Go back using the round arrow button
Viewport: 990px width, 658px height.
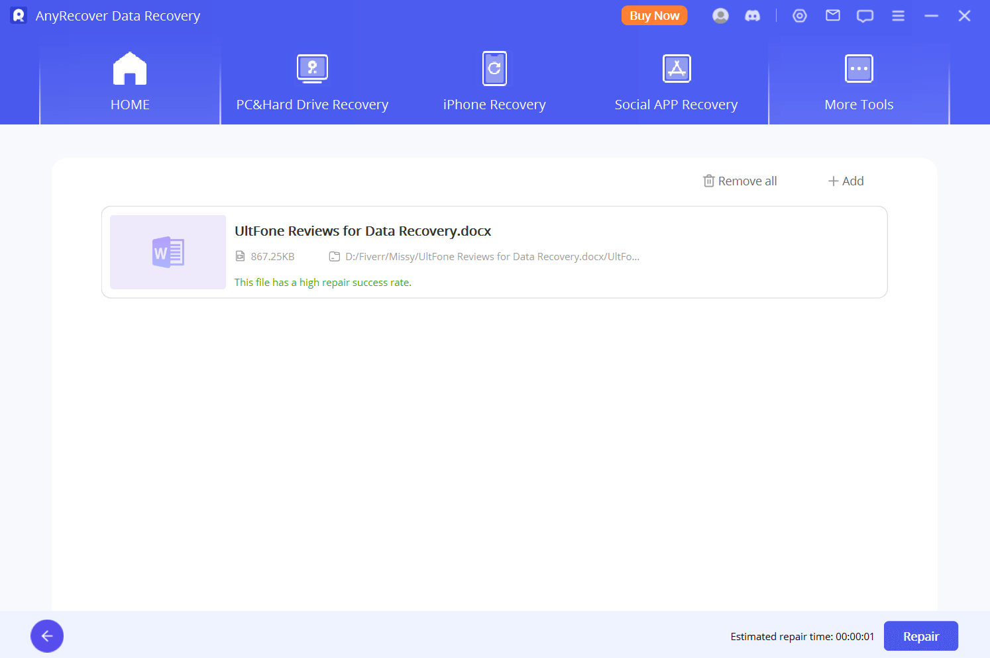[47, 636]
